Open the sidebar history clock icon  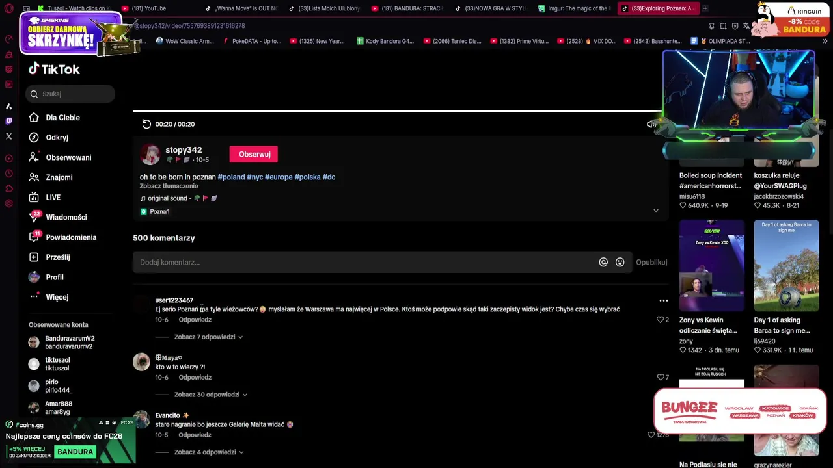click(8, 174)
